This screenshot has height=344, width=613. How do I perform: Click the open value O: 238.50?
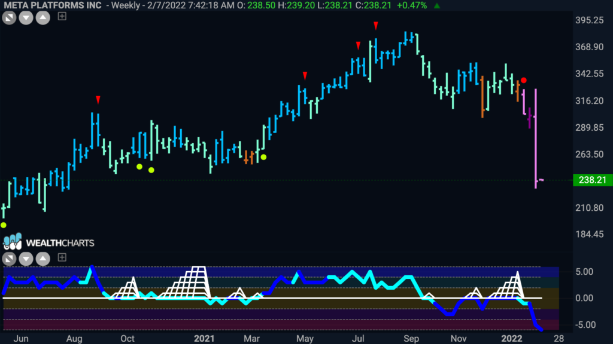coord(256,5)
